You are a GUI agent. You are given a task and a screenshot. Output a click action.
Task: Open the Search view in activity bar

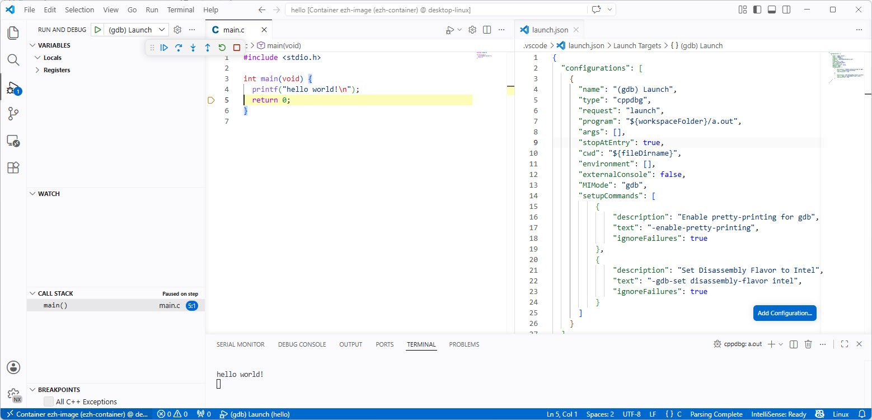[13, 60]
